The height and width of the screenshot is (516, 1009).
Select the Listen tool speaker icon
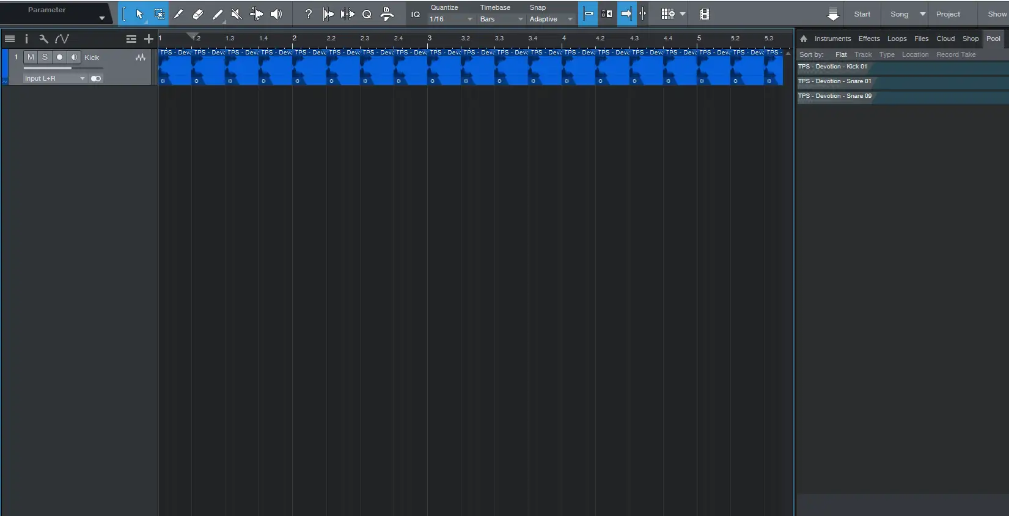coord(276,14)
